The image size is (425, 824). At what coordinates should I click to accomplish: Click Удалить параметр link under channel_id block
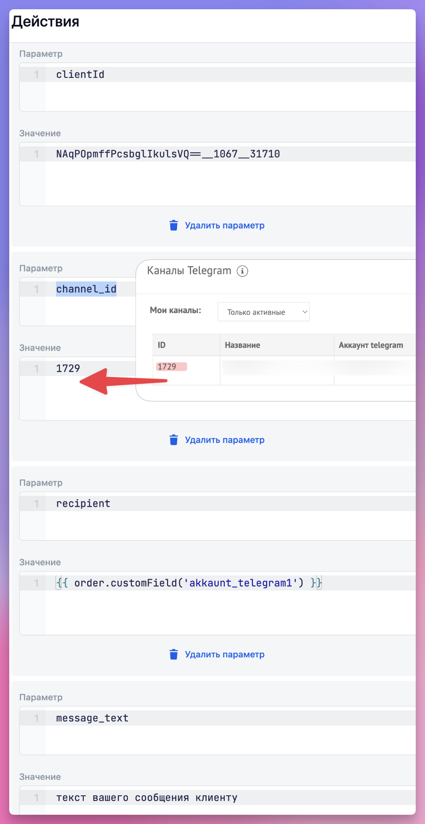[225, 440]
